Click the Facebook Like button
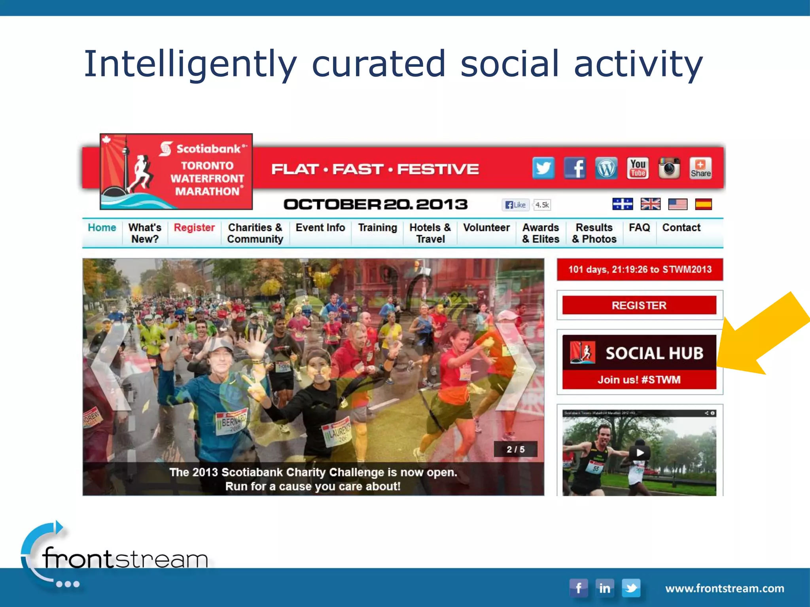810x607 pixels. point(516,205)
